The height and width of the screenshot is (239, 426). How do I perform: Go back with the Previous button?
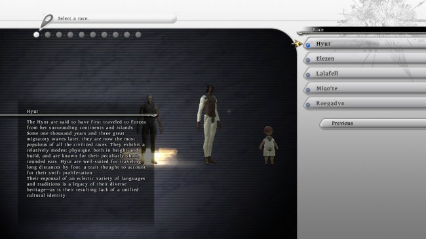pos(372,123)
